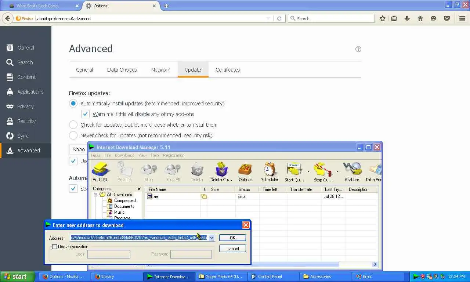Open the folder icon in the ae download row

pyautogui.click(x=204, y=196)
